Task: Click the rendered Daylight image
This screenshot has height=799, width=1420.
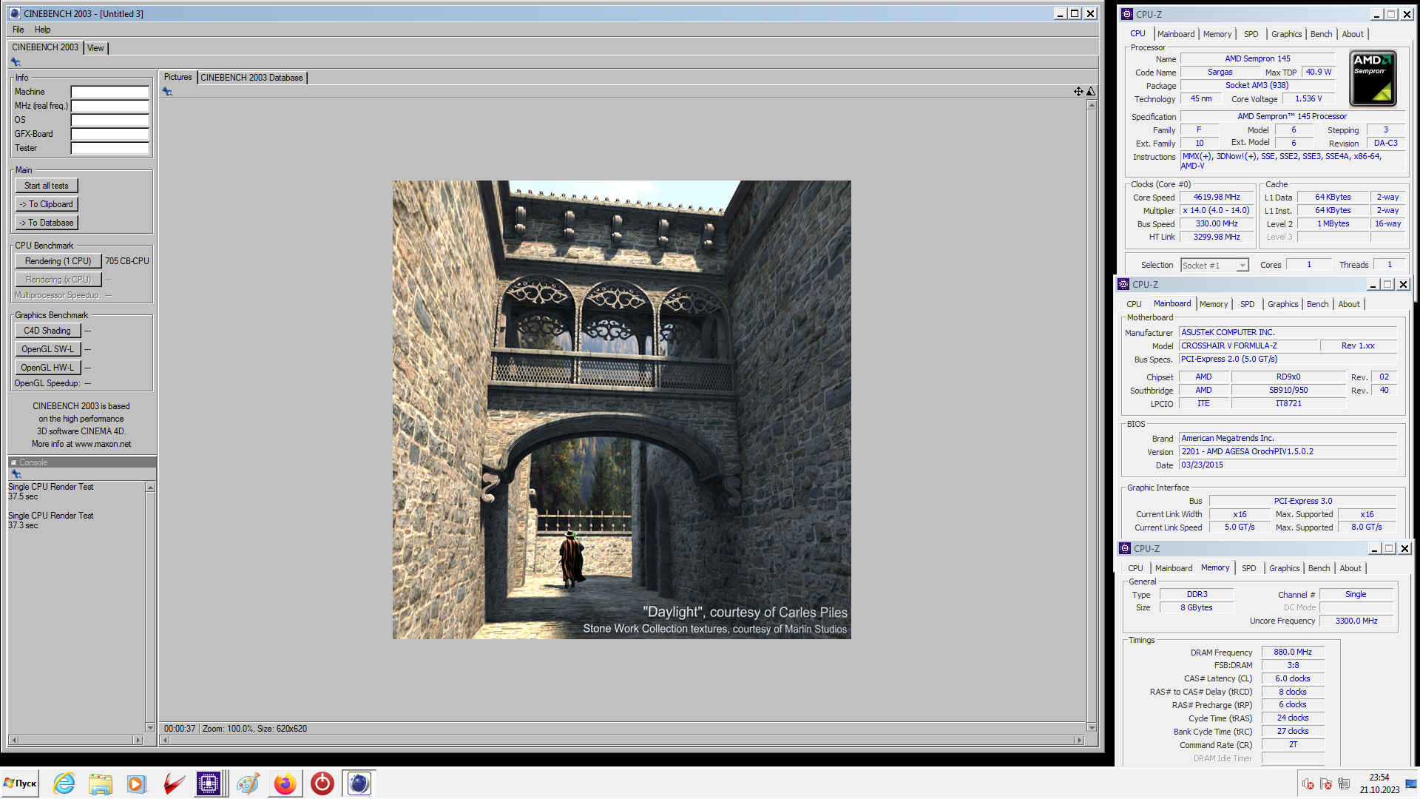Action: tap(621, 410)
